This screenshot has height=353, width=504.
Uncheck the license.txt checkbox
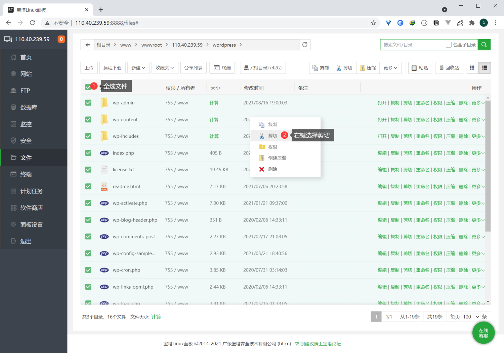tap(88, 170)
